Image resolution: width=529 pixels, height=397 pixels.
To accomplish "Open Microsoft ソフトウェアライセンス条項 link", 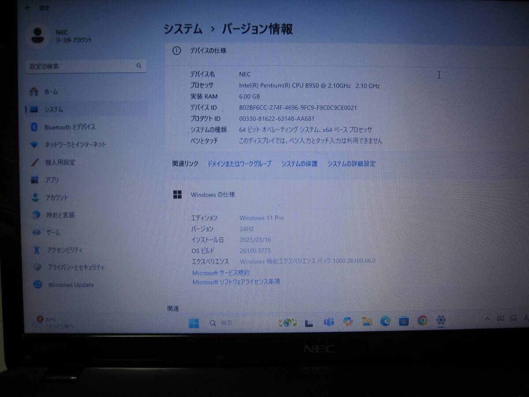I will [x=236, y=282].
